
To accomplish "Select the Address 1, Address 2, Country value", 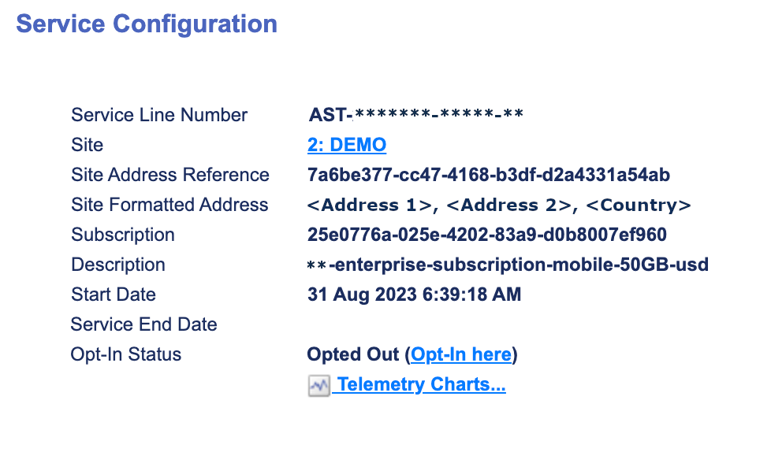I will 499,206.
